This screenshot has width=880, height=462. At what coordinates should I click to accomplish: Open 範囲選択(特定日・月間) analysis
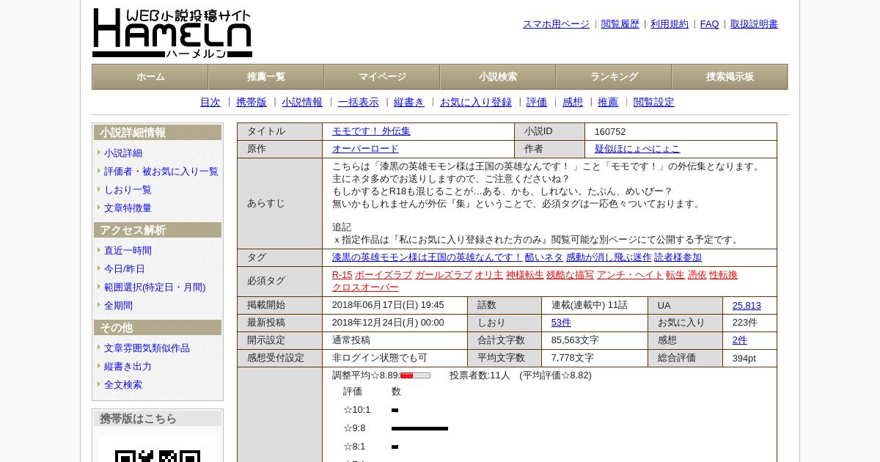coord(155,287)
